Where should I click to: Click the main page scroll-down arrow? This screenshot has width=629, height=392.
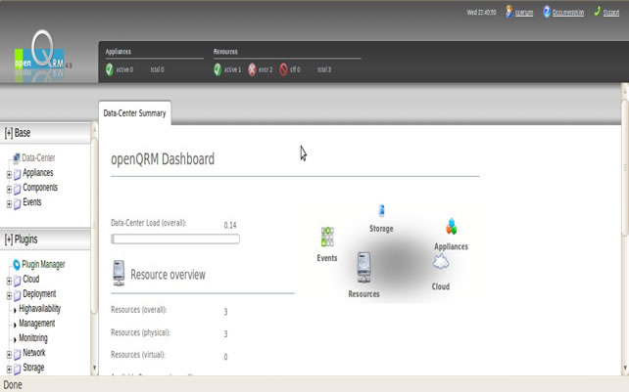tap(625, 369)
